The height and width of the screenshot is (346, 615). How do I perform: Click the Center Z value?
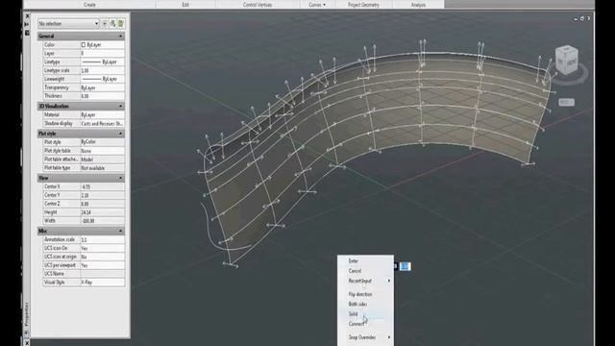[x=103, y=204]
